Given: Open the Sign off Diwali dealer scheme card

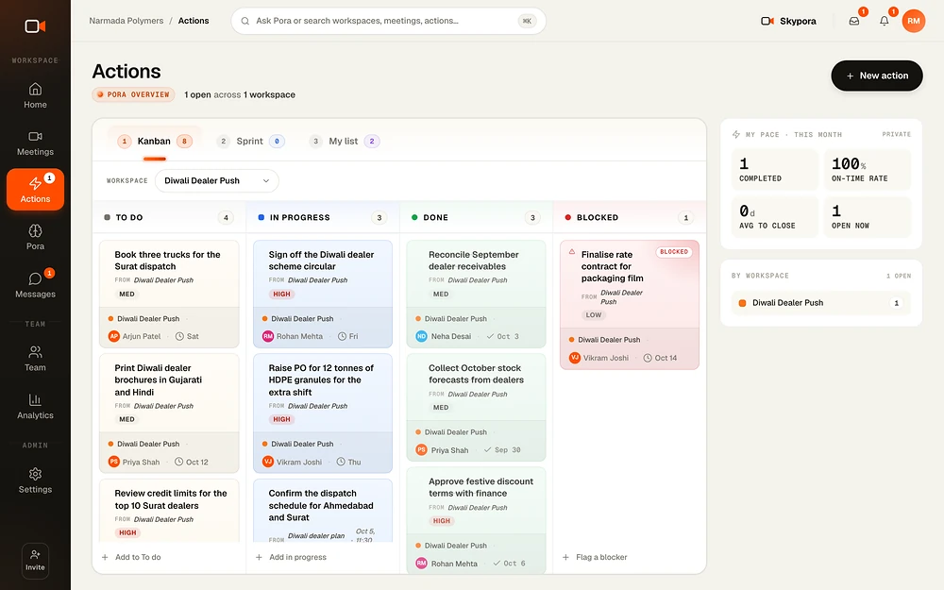Looking at the screenshot, I should click(x=323, y=294).
